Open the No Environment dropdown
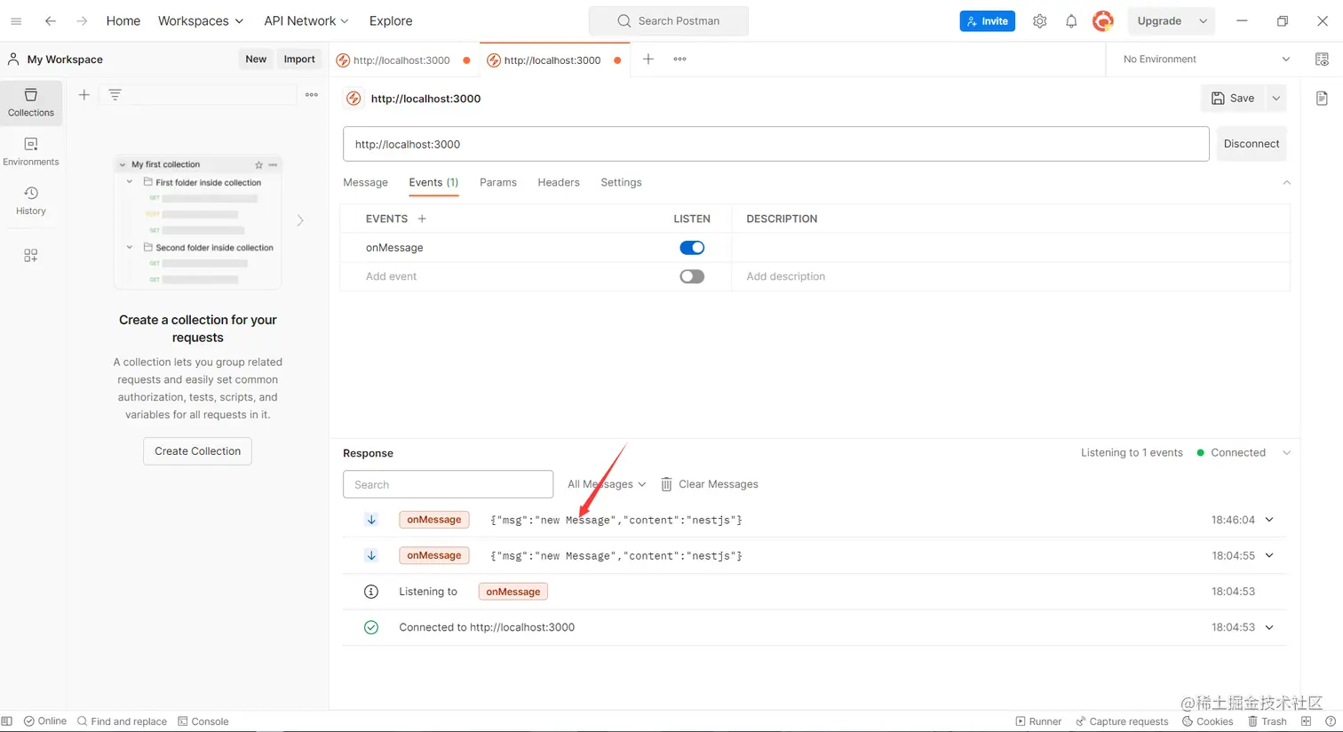 pos(1206,60)
